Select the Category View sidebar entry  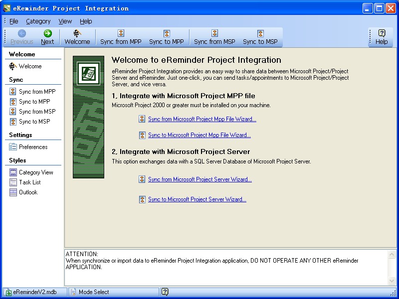point(36,172)
